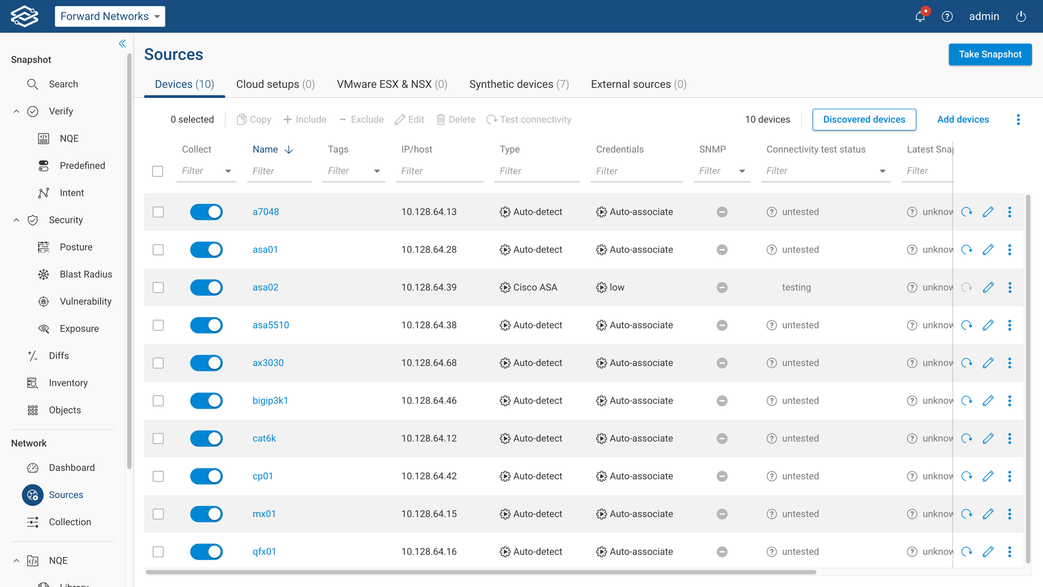Click the help question mark icon
The image size is (1043, 587).
click(947, 16)
